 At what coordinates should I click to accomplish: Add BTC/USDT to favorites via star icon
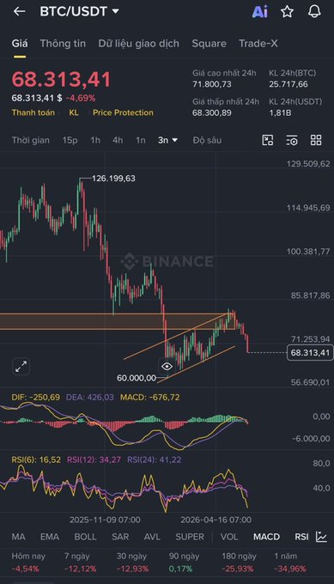(287, 11)
